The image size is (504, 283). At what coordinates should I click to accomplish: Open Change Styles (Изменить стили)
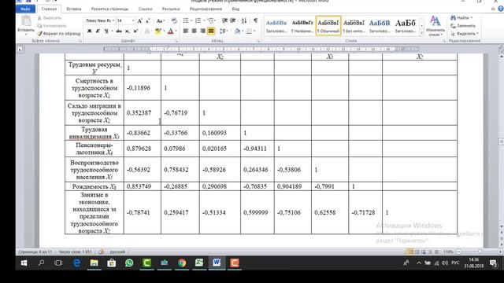435,26
